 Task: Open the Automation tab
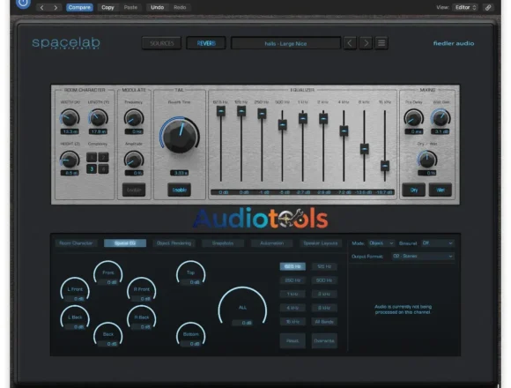click(x=271, y=243)
